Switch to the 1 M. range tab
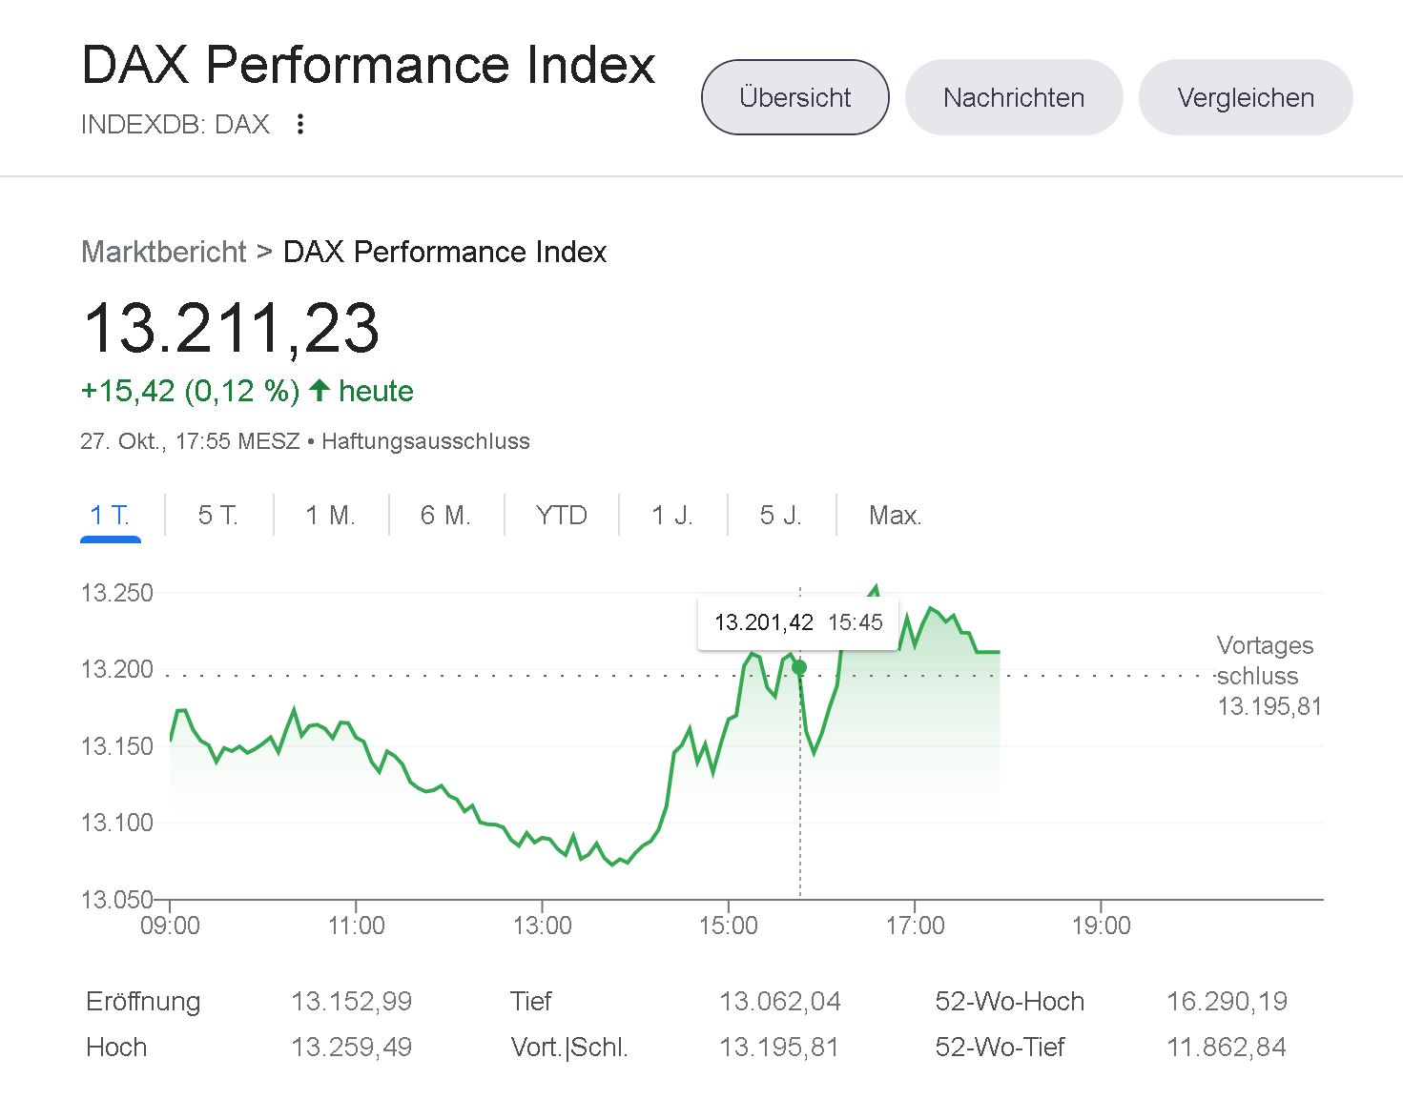Viewport: 1403px width, 1099px height. click(x=330, y=516)
